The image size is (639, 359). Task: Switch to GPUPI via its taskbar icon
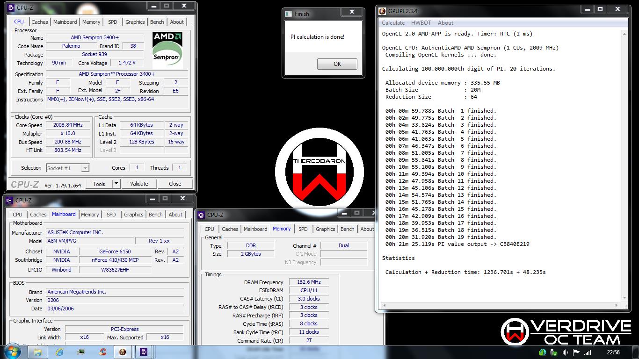pyautogui.click(x=123, y=352)
